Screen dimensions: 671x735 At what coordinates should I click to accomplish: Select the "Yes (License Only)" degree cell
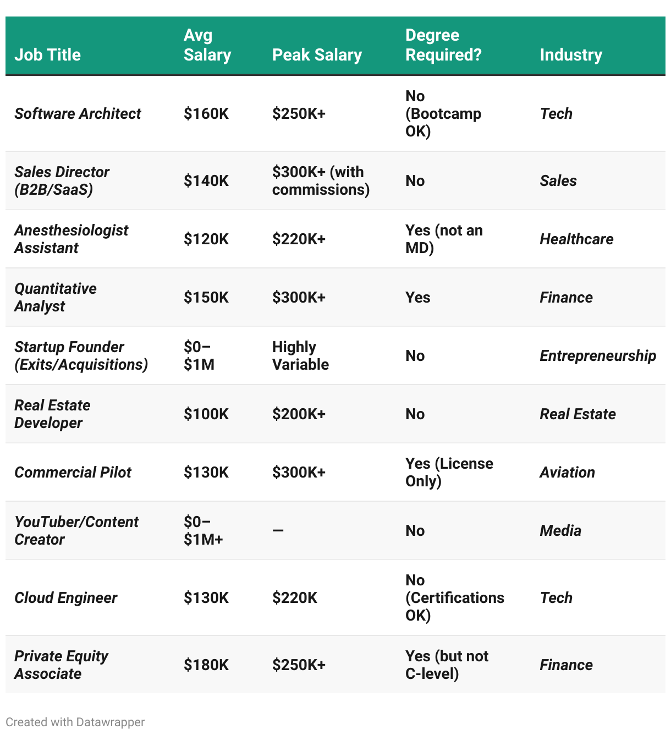[x=449, y=472]
